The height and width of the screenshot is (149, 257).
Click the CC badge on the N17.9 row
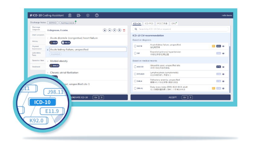(x=214, y=46)
